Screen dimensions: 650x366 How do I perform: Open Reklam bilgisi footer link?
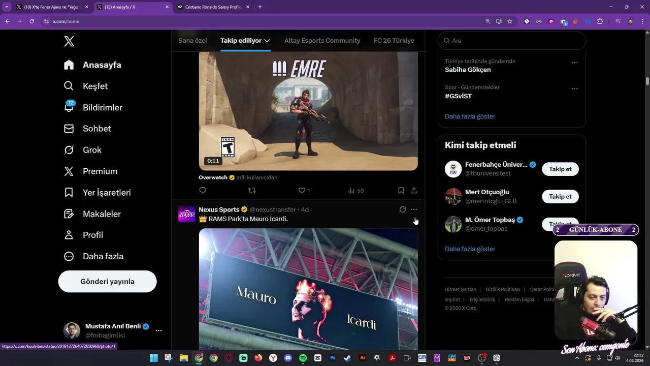[x=519, y=299]
